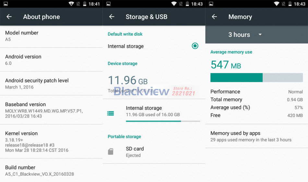Tap Android security patch level entry
The height and width of the screenshot is (182, 308).
click(x=51, y=83)
